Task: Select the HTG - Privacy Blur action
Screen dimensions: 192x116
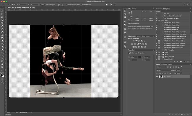Action: click(x=169, y=50)
